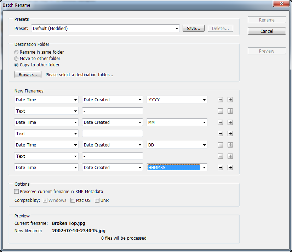Screen dimensions: 292x252
Task: Click plus icon on the DD row
Action: tap(230, 145)
